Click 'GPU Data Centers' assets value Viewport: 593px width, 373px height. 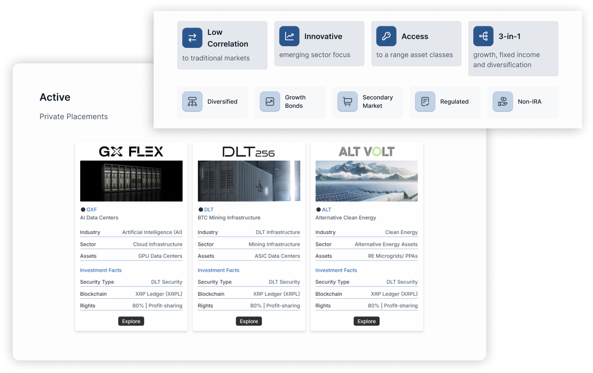click(x=160, y=256)
